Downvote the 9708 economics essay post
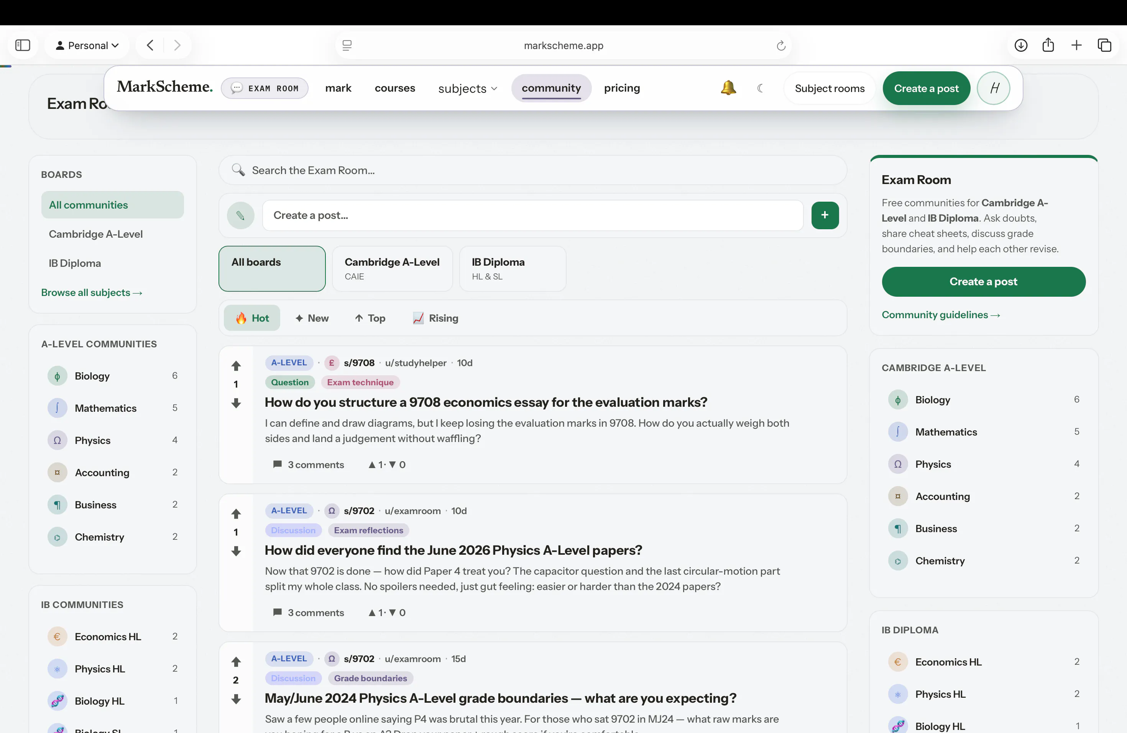 236,403
